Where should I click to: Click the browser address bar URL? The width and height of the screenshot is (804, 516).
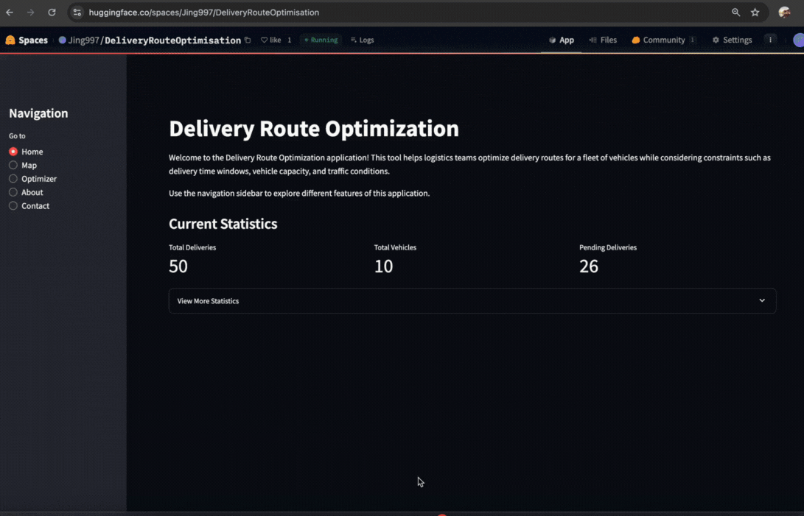pyautogui.click(x=203, y=13)
